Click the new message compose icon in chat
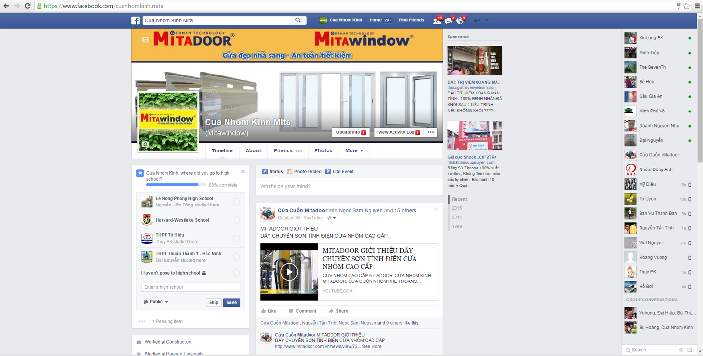 pos(690,350)
